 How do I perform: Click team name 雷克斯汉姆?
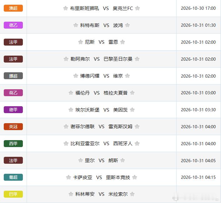[121, 127]
